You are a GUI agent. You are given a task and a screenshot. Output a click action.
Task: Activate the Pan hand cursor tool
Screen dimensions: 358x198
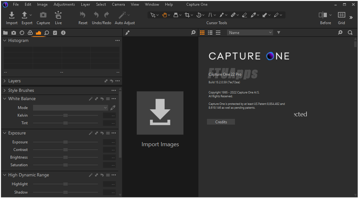point(164,15)
